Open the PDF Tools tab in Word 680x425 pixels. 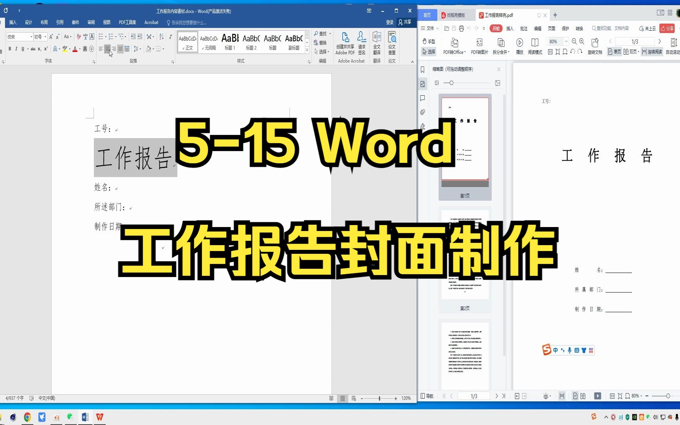tap(128, 22)
